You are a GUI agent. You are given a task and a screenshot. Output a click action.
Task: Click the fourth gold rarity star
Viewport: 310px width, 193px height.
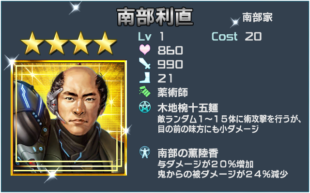(105, 43)
